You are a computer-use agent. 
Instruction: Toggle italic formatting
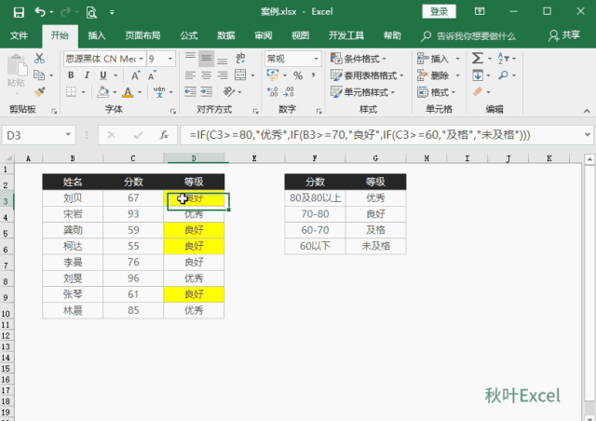[87, 75]
